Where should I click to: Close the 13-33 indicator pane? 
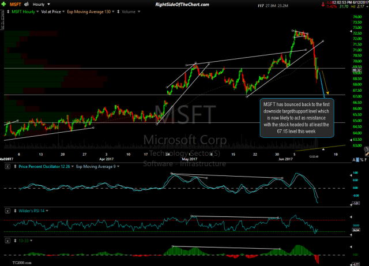pos(7,241)
